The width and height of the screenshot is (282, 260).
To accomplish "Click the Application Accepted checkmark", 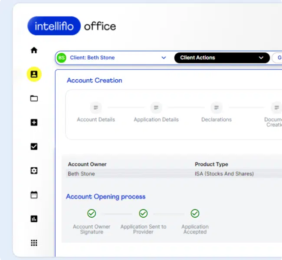I will coord(195,214).
